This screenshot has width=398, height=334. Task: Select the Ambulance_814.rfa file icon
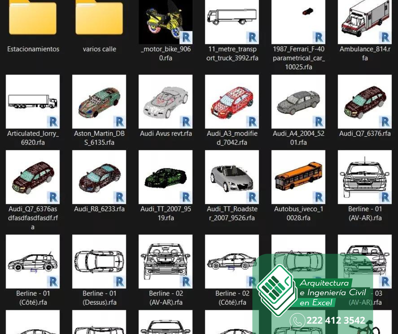[365, 22]
